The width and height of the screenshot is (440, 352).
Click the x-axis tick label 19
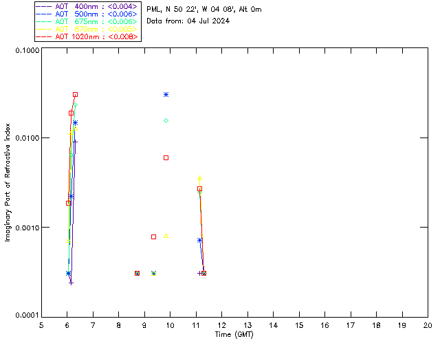click(402, 325)
